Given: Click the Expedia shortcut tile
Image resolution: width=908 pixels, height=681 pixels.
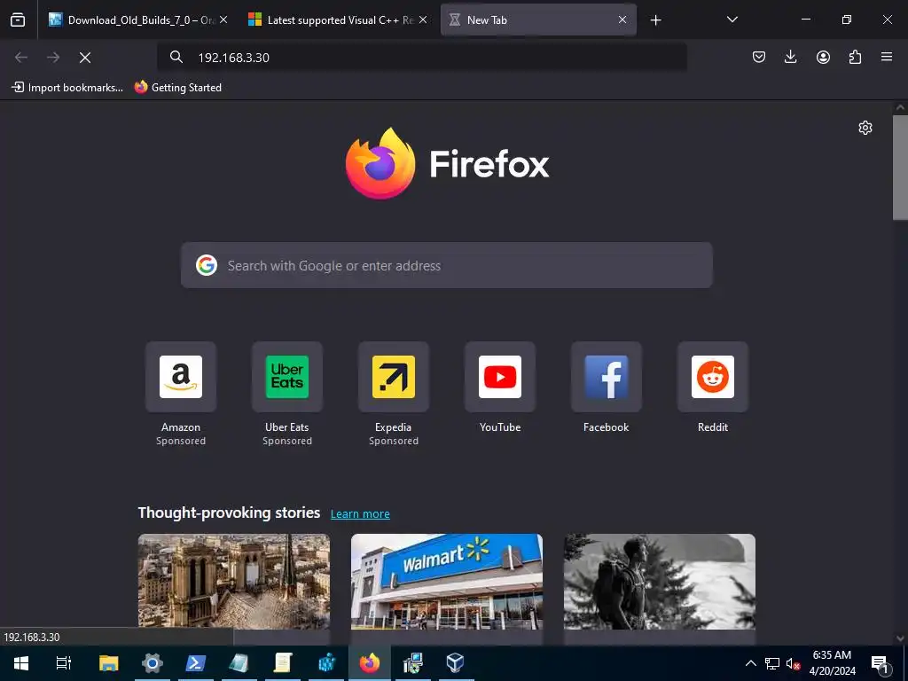Looking at the screenshot, I should [x=394, y=377].
